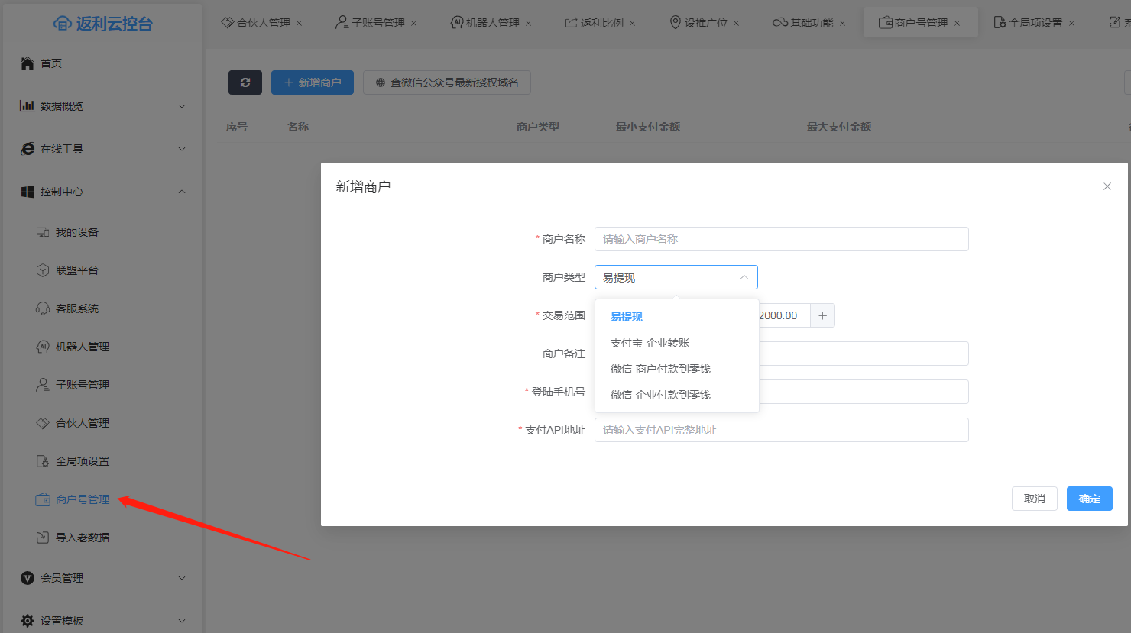The width and height of the screenshot is (1131, 633).
Task: Close the 全局项设置 tab
Action: tap(1071, 23)
